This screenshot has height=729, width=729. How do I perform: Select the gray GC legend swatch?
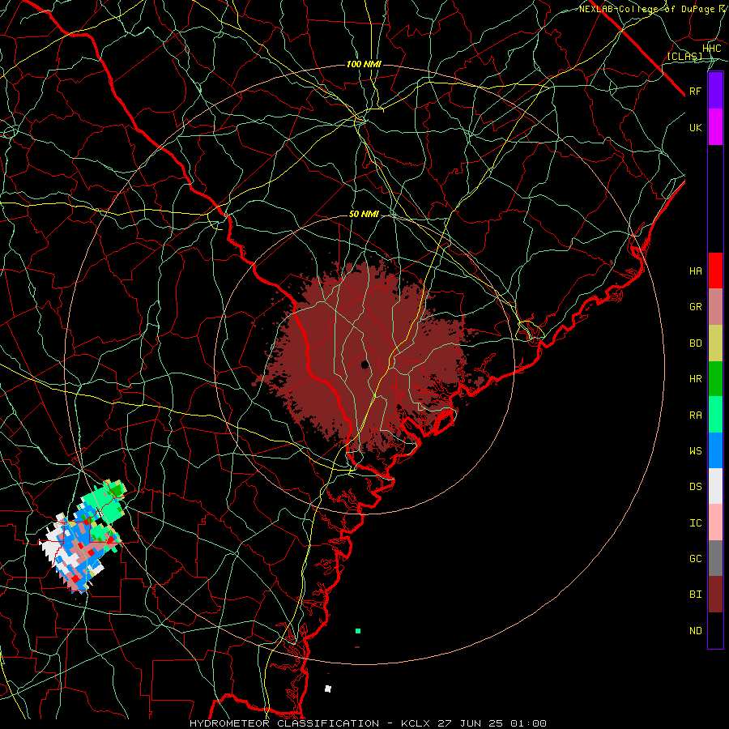coord(715,558)
